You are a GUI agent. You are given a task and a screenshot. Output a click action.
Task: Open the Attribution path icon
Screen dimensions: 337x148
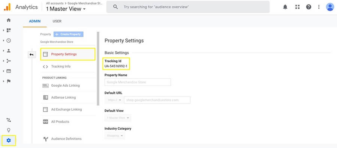[9, 120]
